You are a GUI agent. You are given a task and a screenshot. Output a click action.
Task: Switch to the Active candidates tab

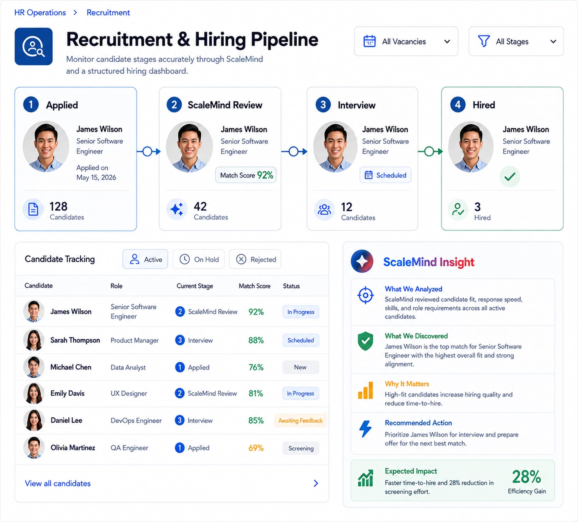pyautogui.click(x=145, y=259)
